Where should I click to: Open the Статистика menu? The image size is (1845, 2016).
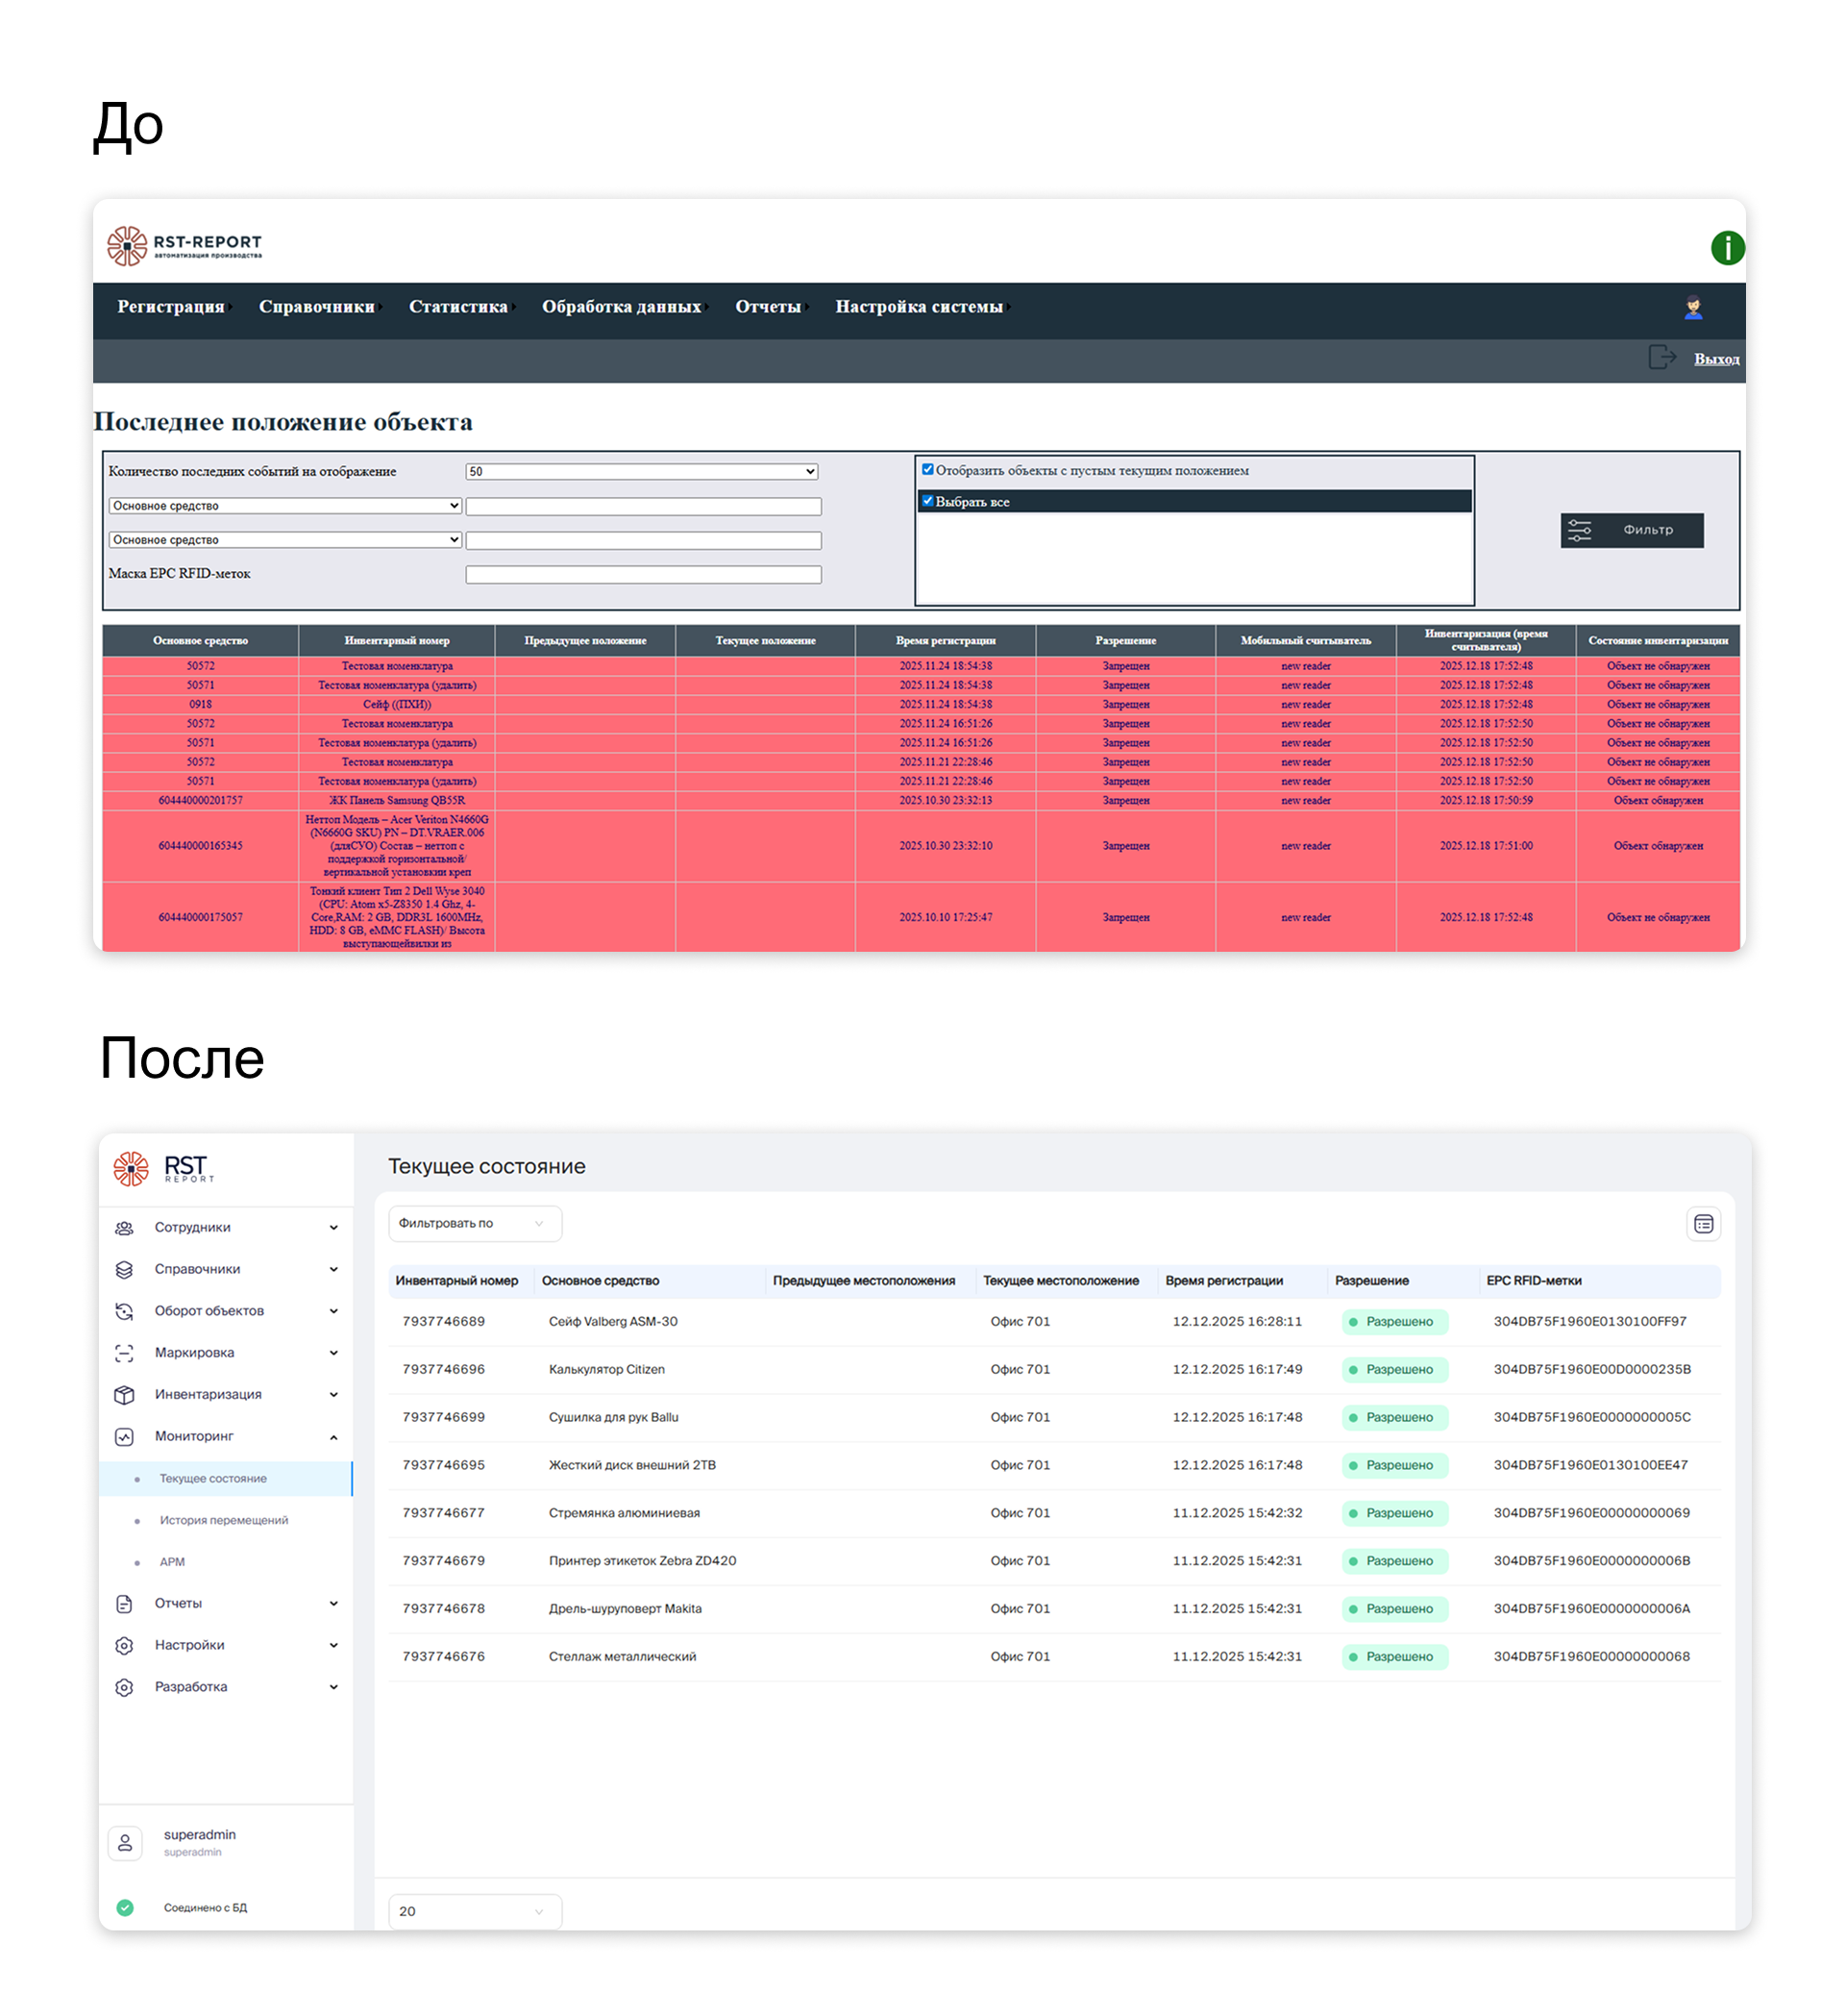coord(457,307)
